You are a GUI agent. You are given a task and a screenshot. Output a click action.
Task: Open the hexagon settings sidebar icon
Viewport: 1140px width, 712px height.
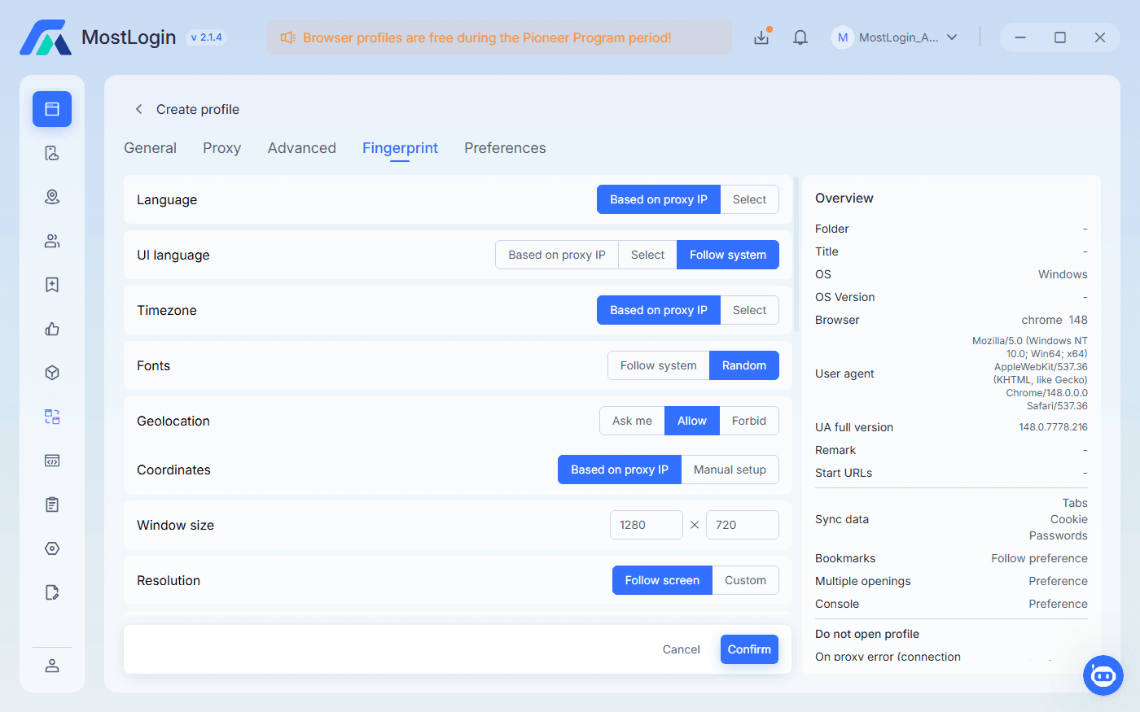click(x=52, y=548)
